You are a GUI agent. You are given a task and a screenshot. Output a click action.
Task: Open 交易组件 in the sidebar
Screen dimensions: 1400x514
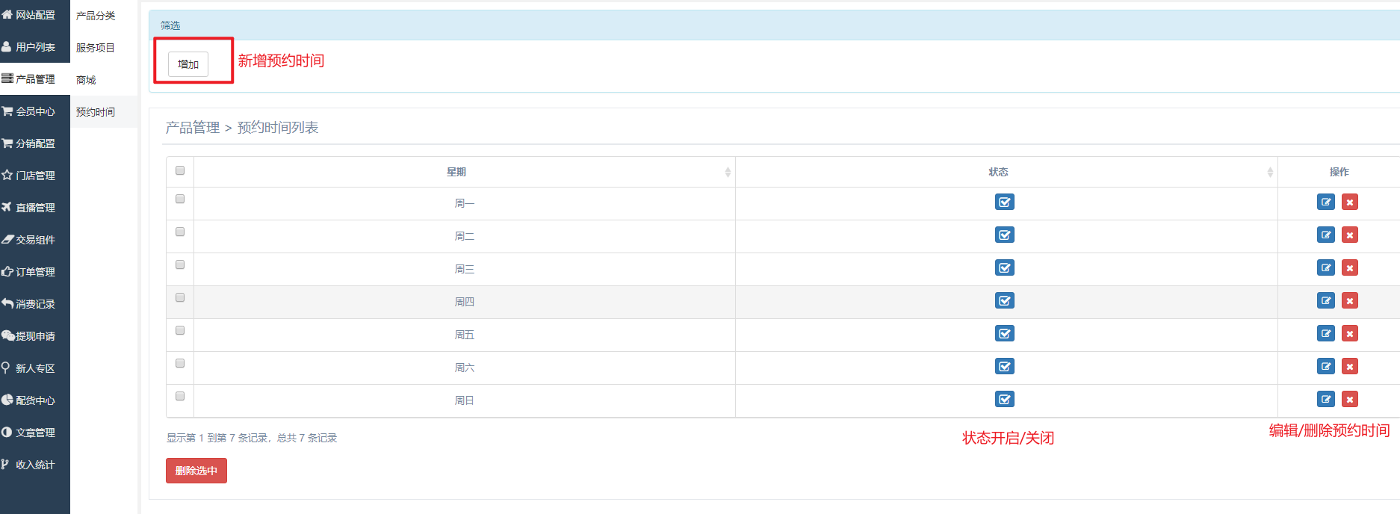pyautogui.click(x=35, y=240)
